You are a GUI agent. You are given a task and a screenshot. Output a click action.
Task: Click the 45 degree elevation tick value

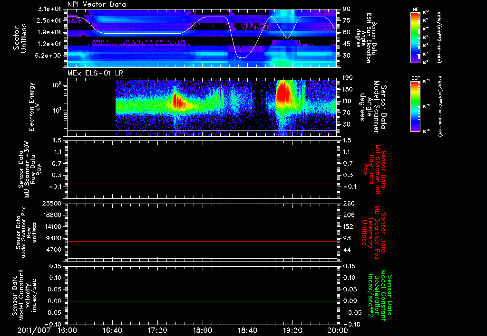pos(347,44)
